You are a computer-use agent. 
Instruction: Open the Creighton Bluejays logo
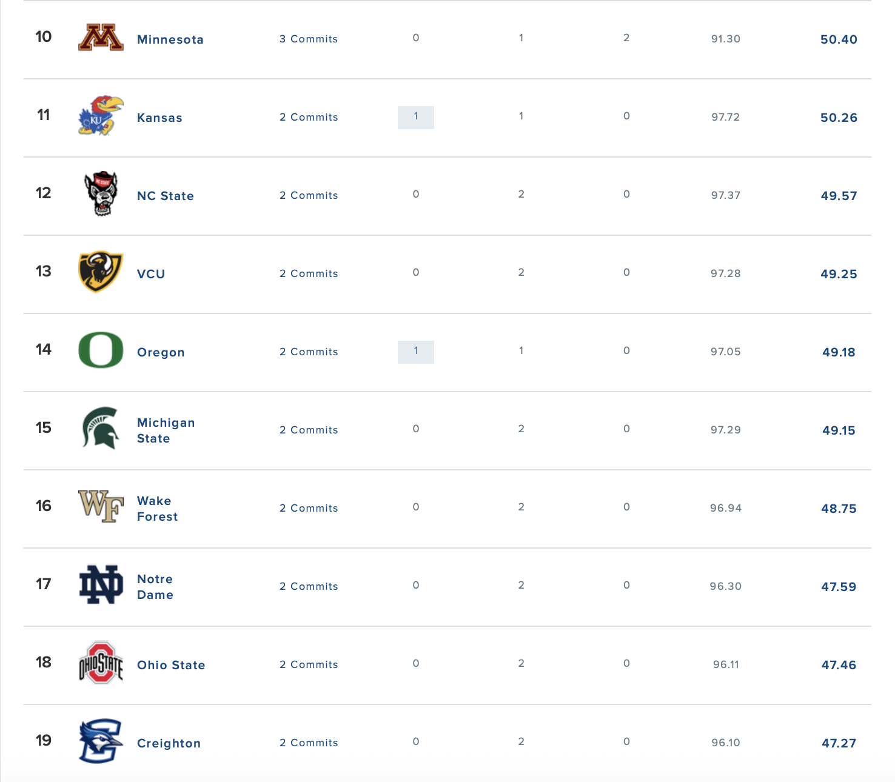[99, 743]
